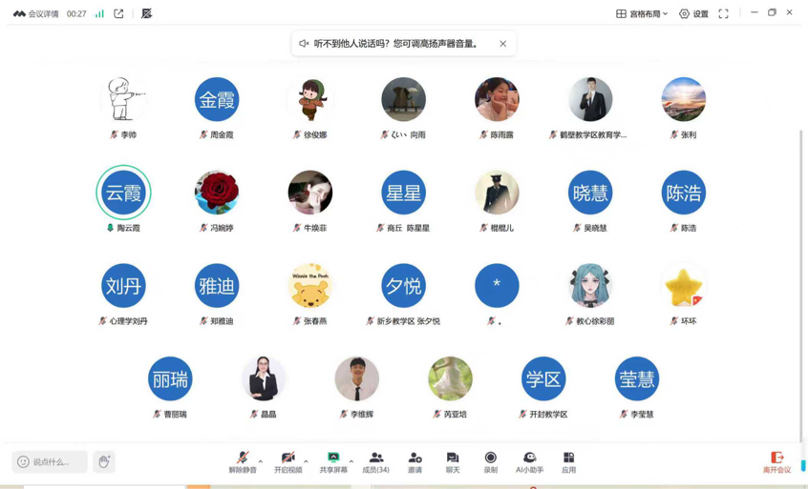Screen dimensions: 808x489
Task: Toggle full screen mode icon
Action: pyautogui.click(x=723, y=14)
